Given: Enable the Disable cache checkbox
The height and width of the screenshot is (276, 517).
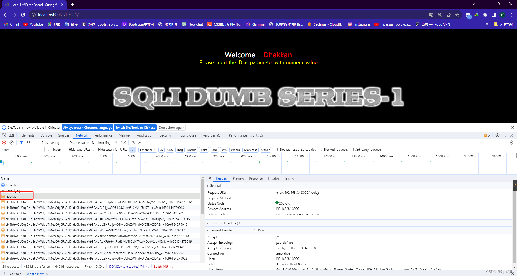Looking at the screenshot, I should (x=66, y=142).
